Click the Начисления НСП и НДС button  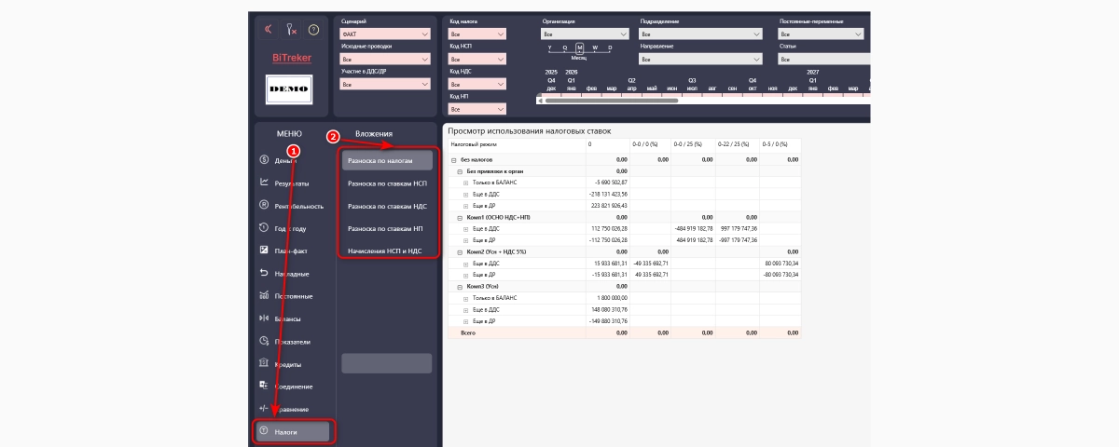[387, 251]
